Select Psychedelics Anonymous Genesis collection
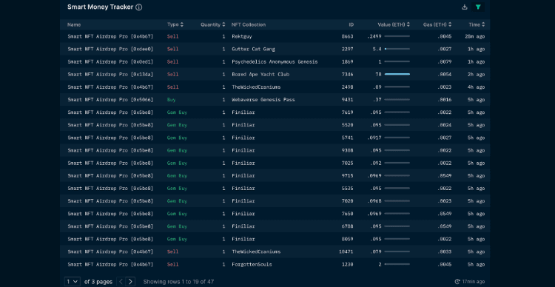555x287 pixels. pos(275,62)
